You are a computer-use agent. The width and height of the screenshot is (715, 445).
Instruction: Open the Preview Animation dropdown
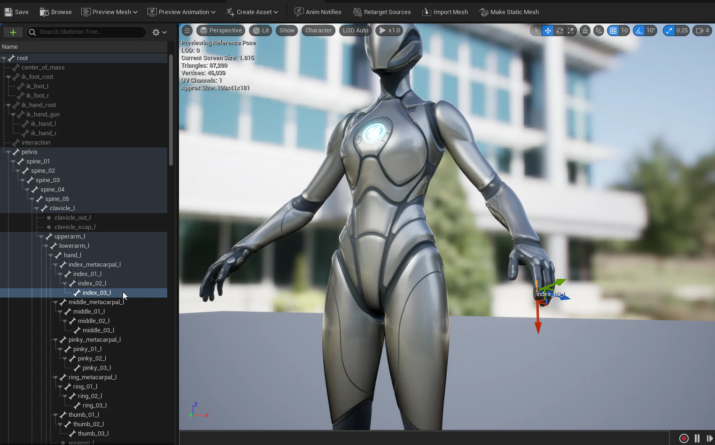click(181, 12)
